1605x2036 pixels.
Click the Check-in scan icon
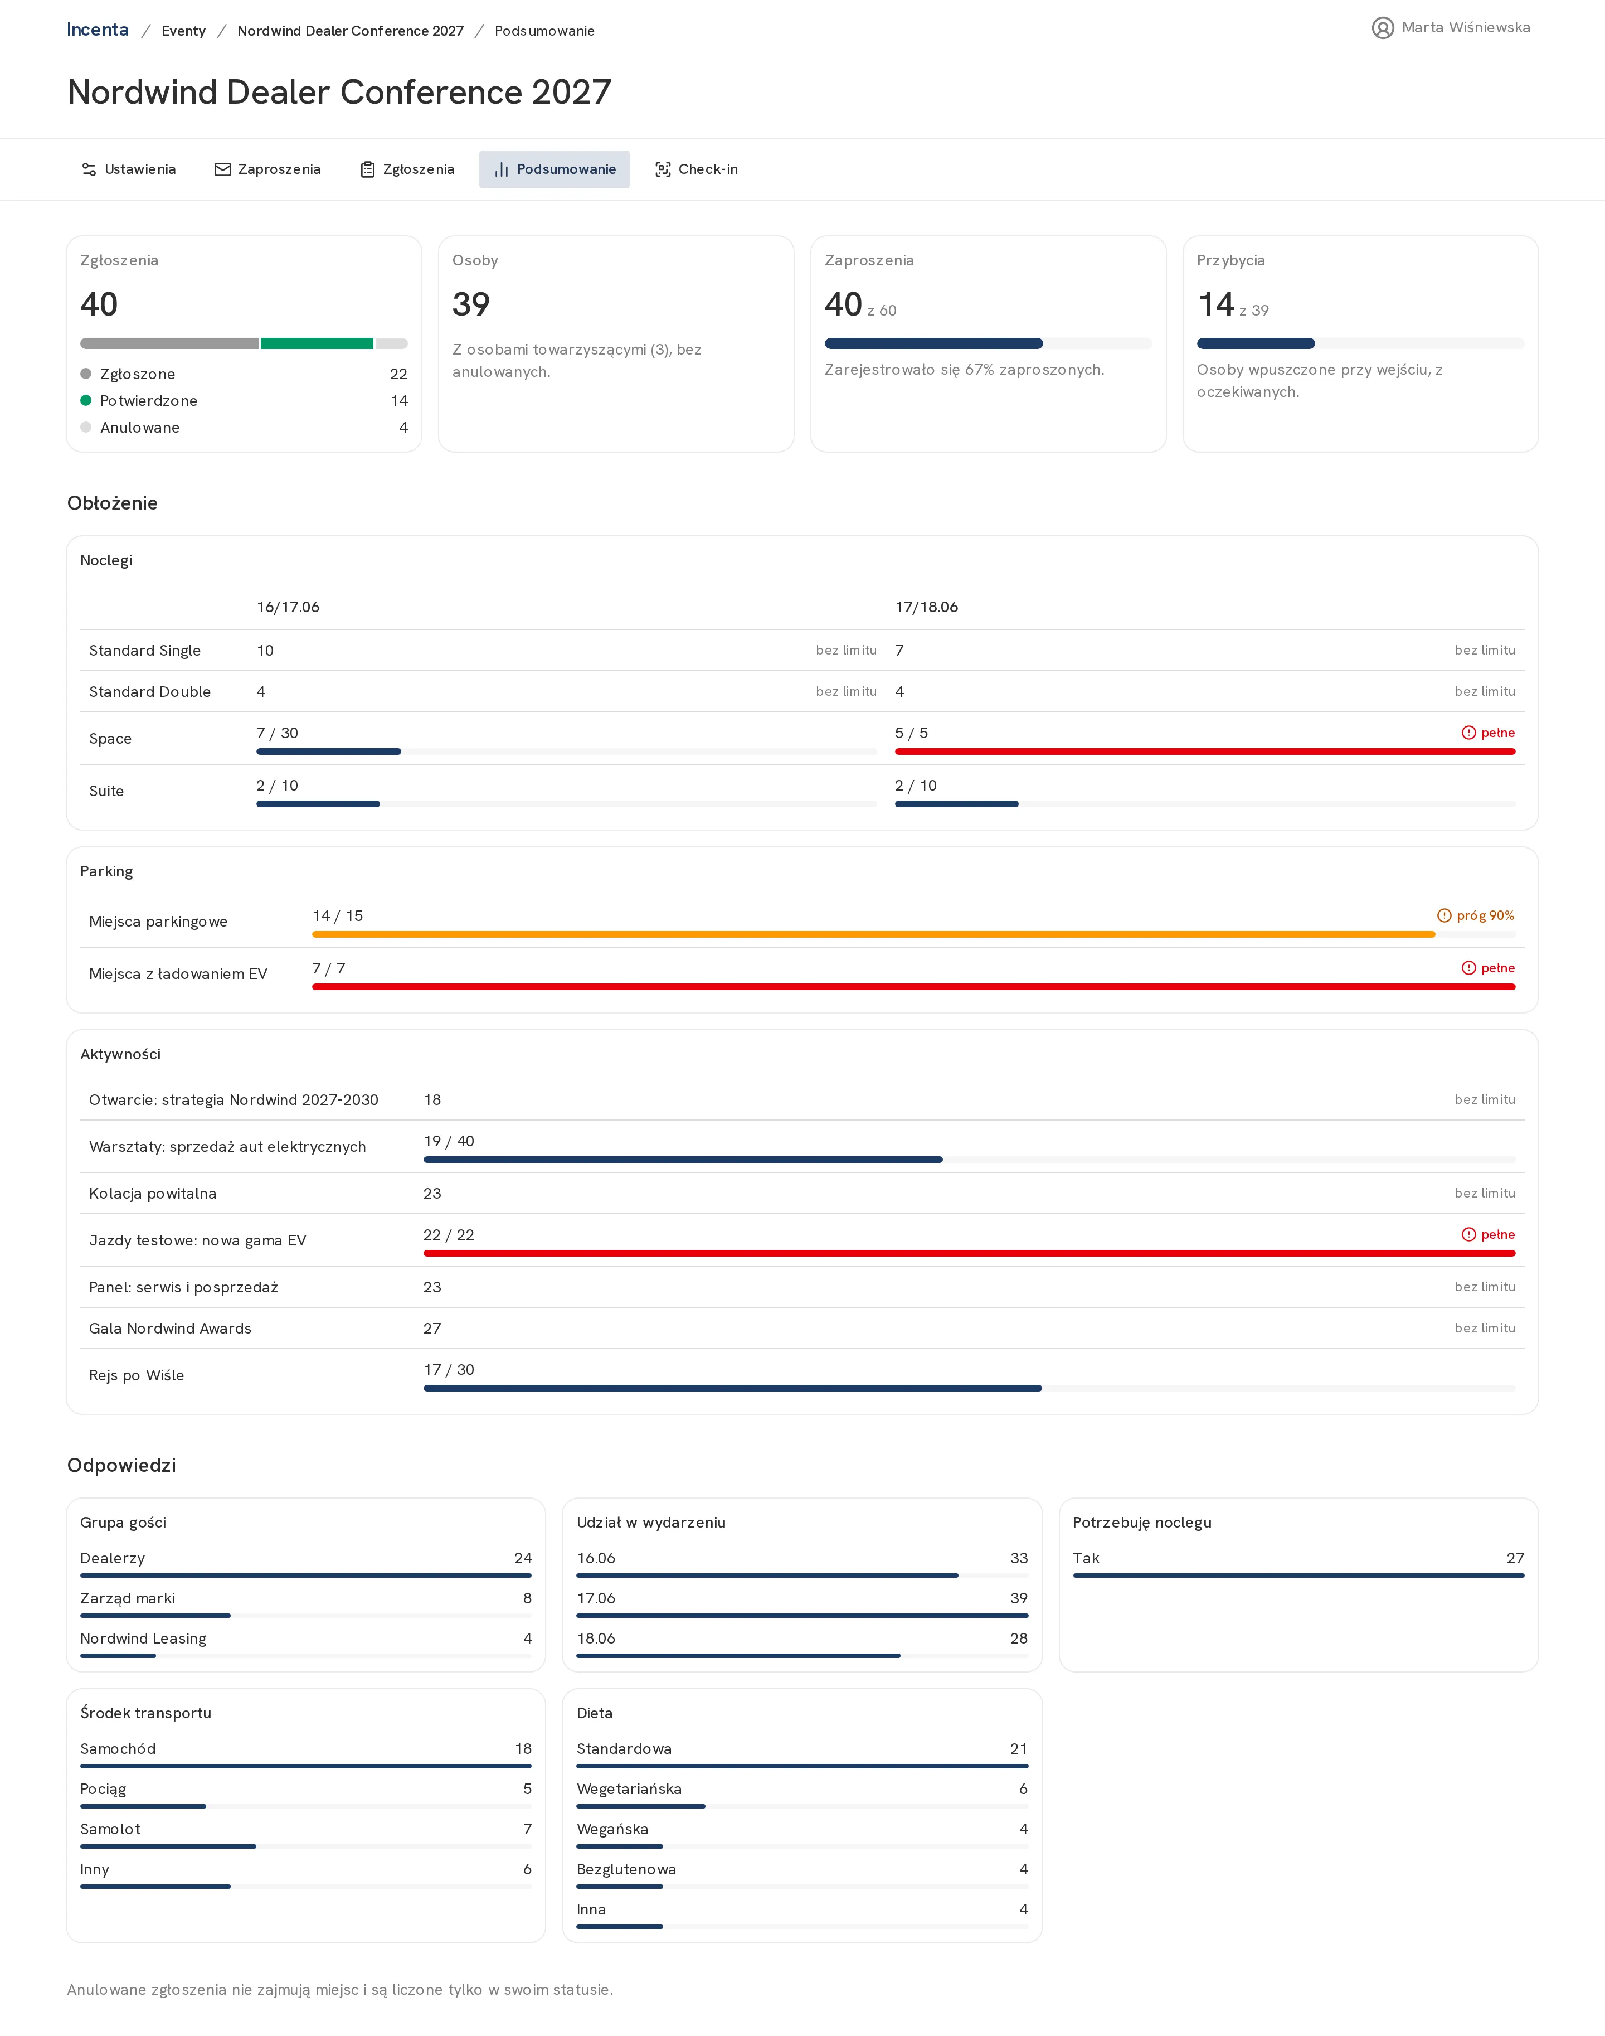(663, 169)
